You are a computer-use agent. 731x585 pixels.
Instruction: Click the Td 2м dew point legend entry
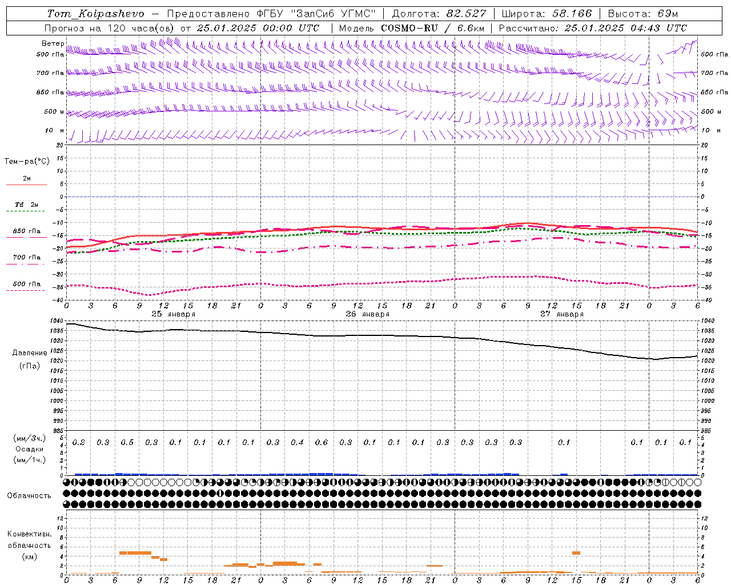coord(27,205)
